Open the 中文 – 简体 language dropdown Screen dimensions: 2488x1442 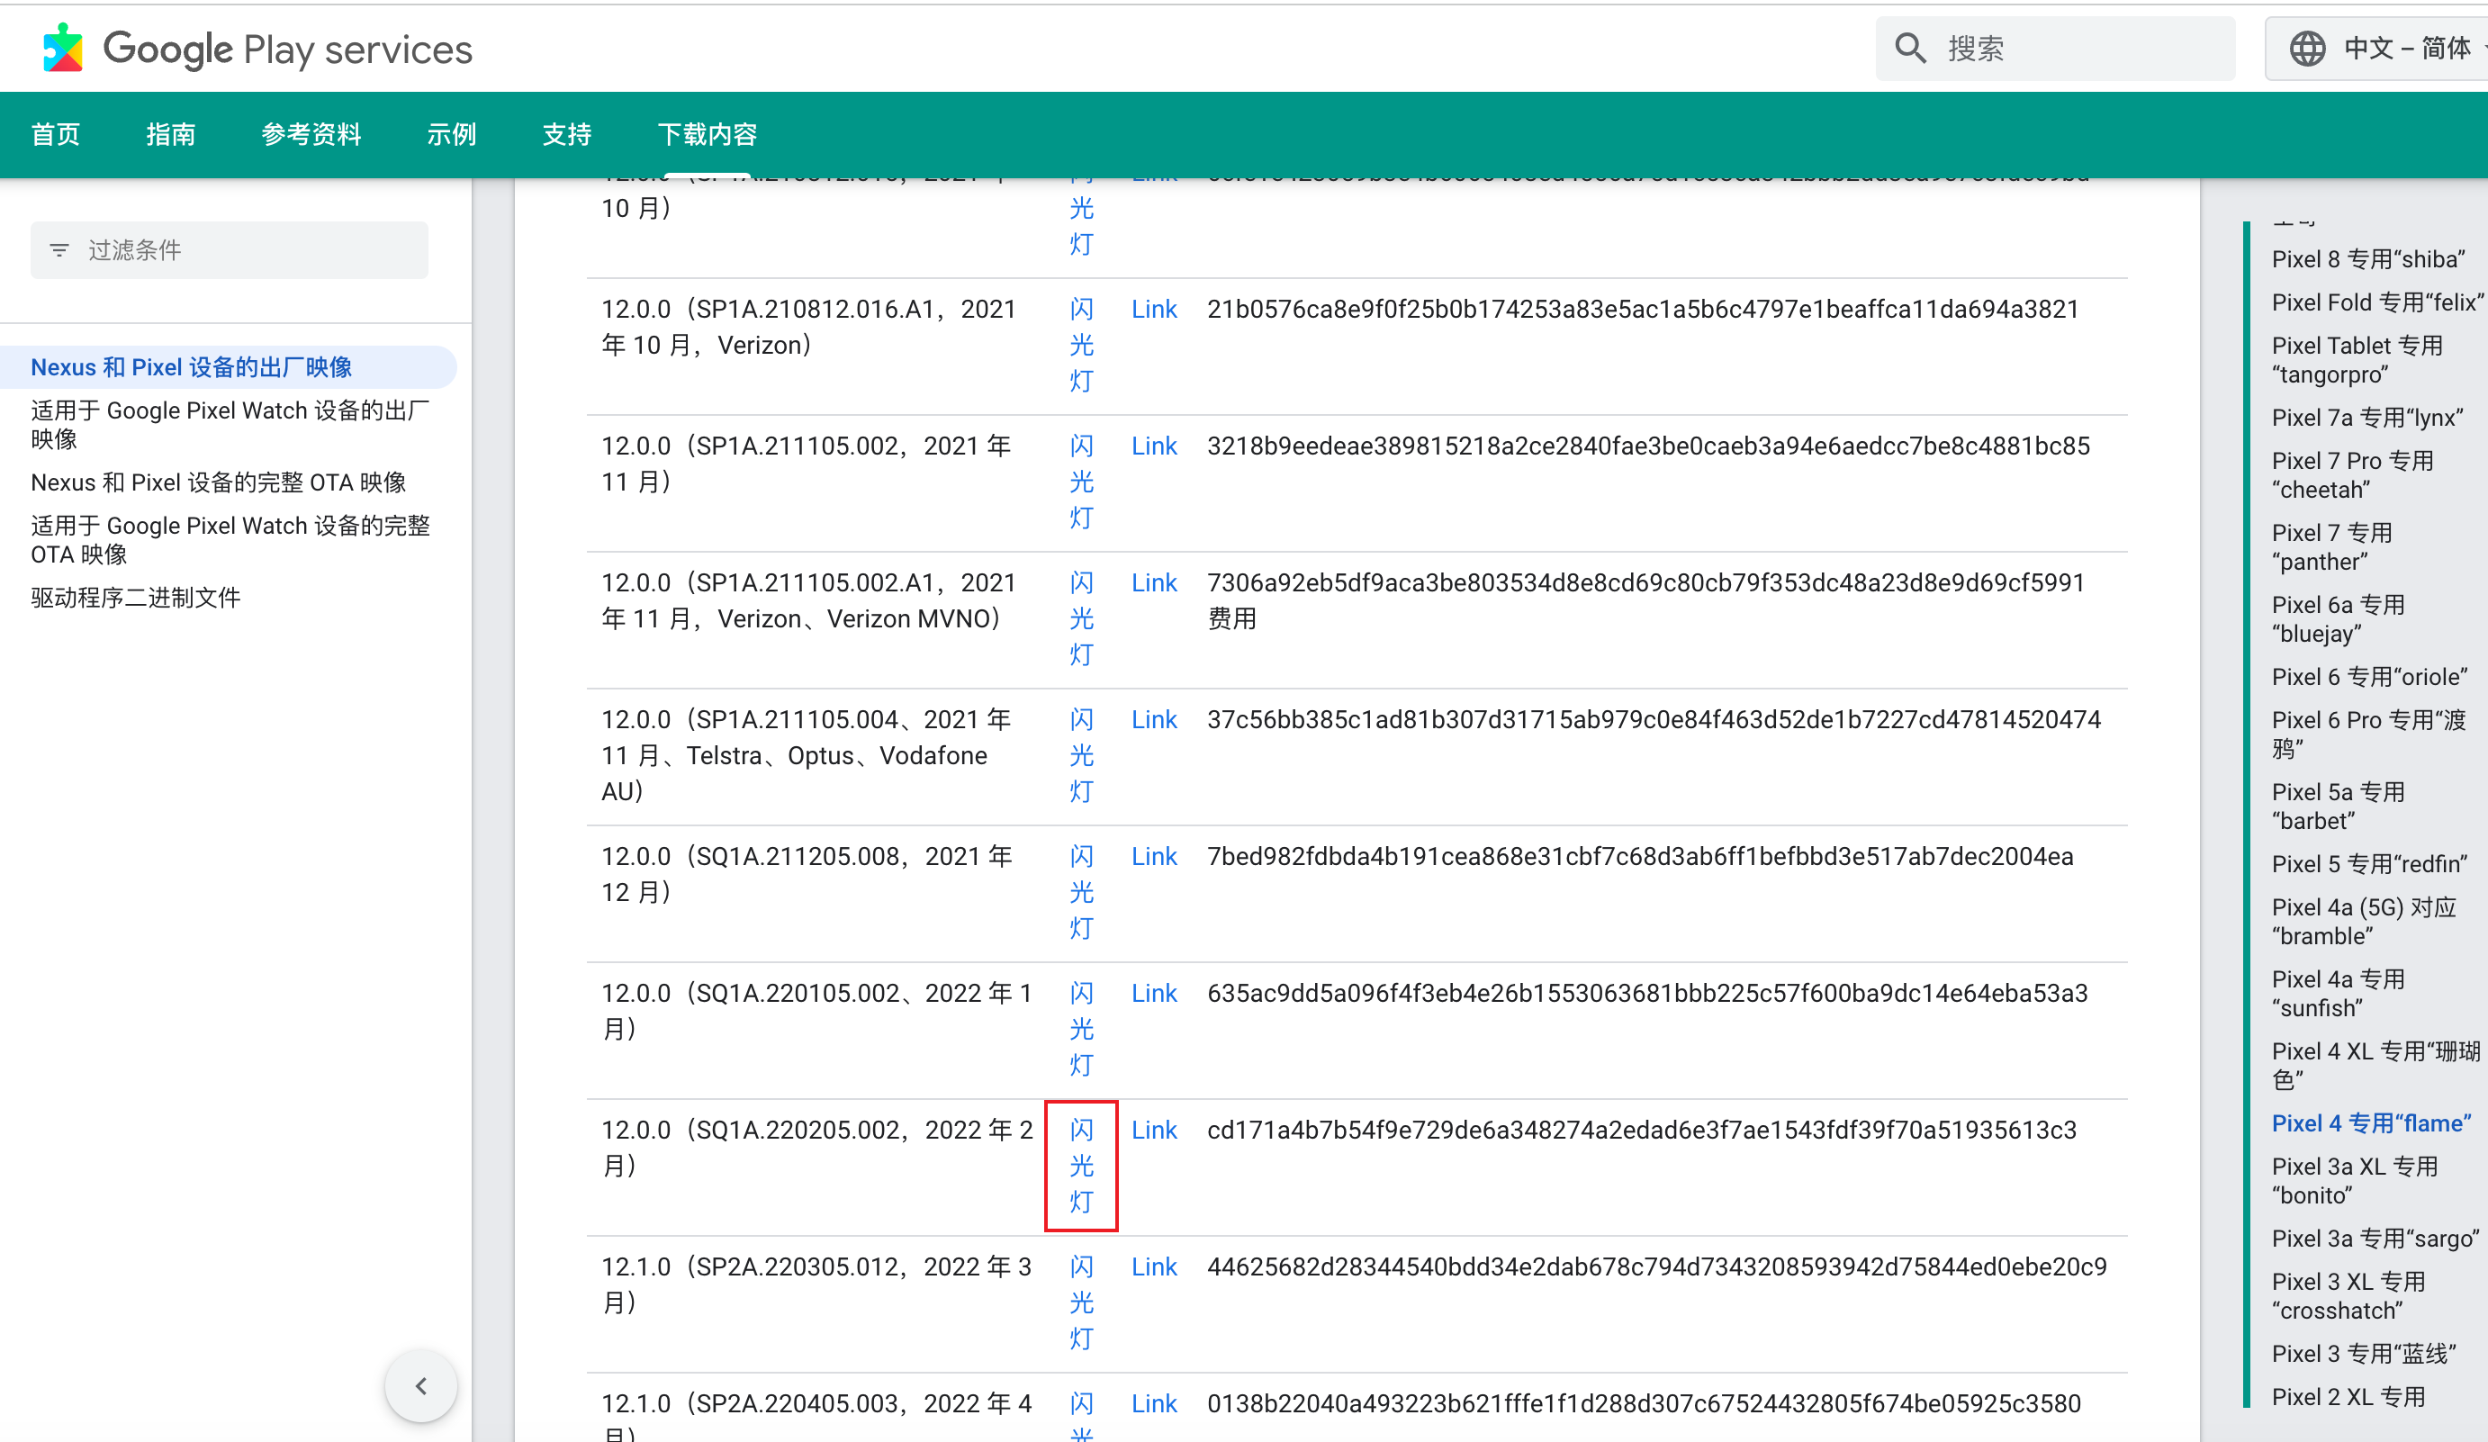(2406, 49)
